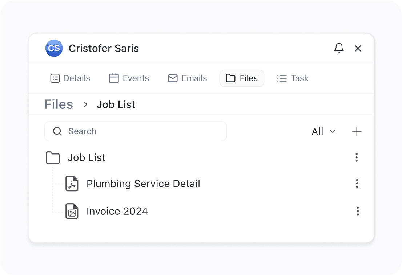Open the Job List folder icon
The image size is (402, 275).
click(x=53, y=157)
